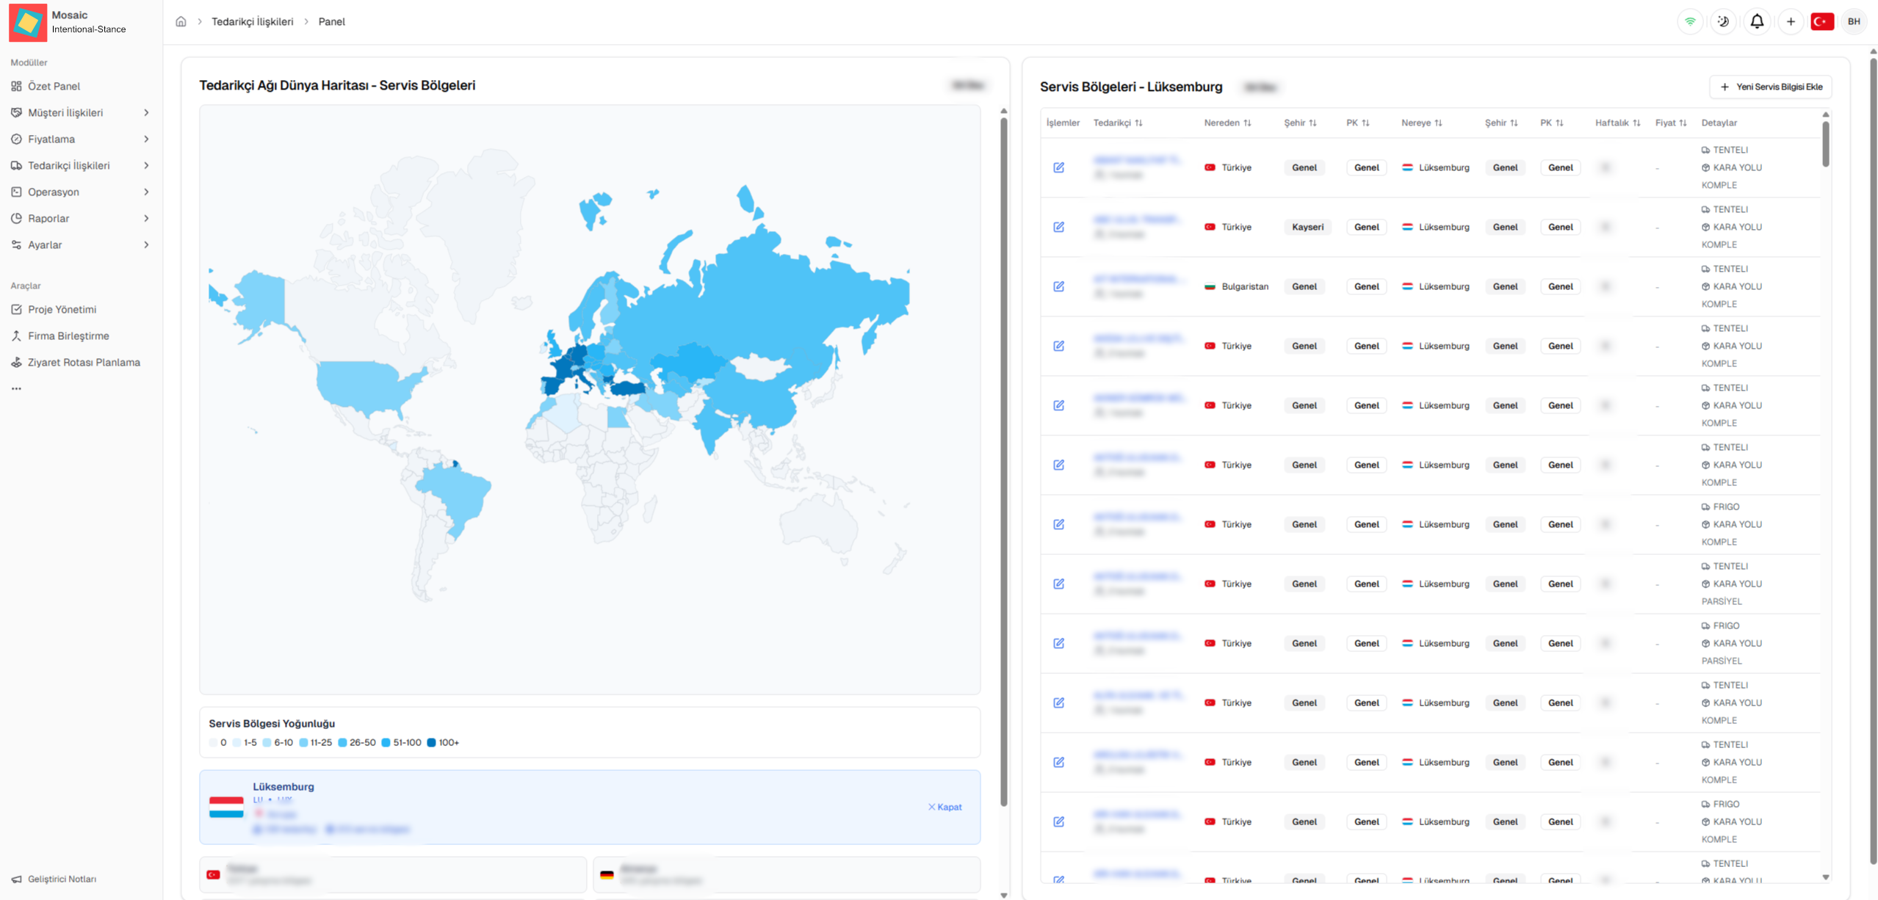
Task: Click the Mosaic app logo
Action: [28, 22]
